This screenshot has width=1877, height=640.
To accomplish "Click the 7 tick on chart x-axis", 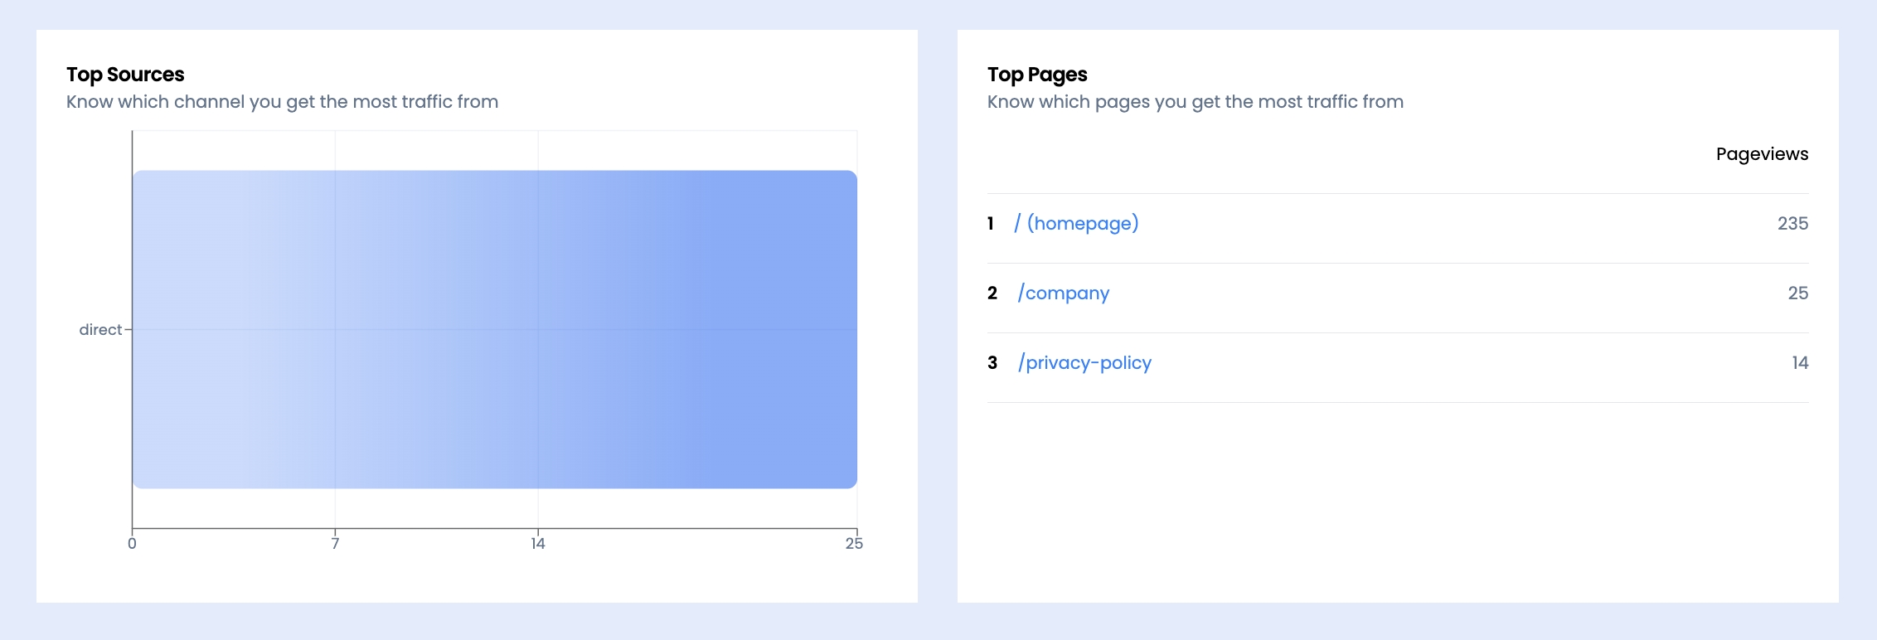I will (335, 544).
